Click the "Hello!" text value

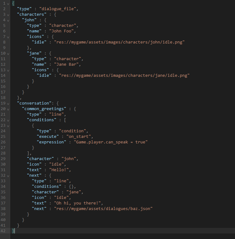click(x=59, y=170)
